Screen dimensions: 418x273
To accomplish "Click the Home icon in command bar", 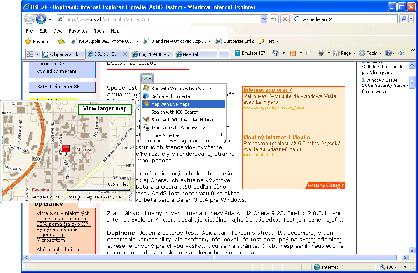I will 276,53.
